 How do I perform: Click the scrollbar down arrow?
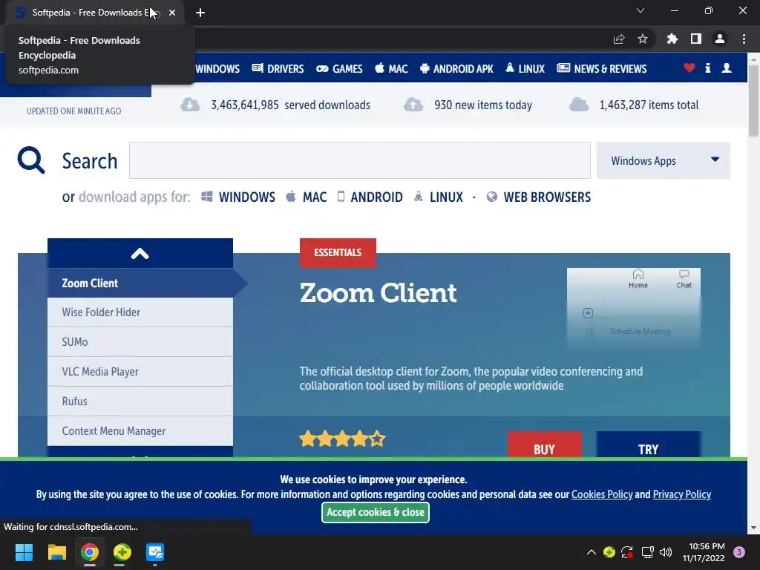(754, 528)
